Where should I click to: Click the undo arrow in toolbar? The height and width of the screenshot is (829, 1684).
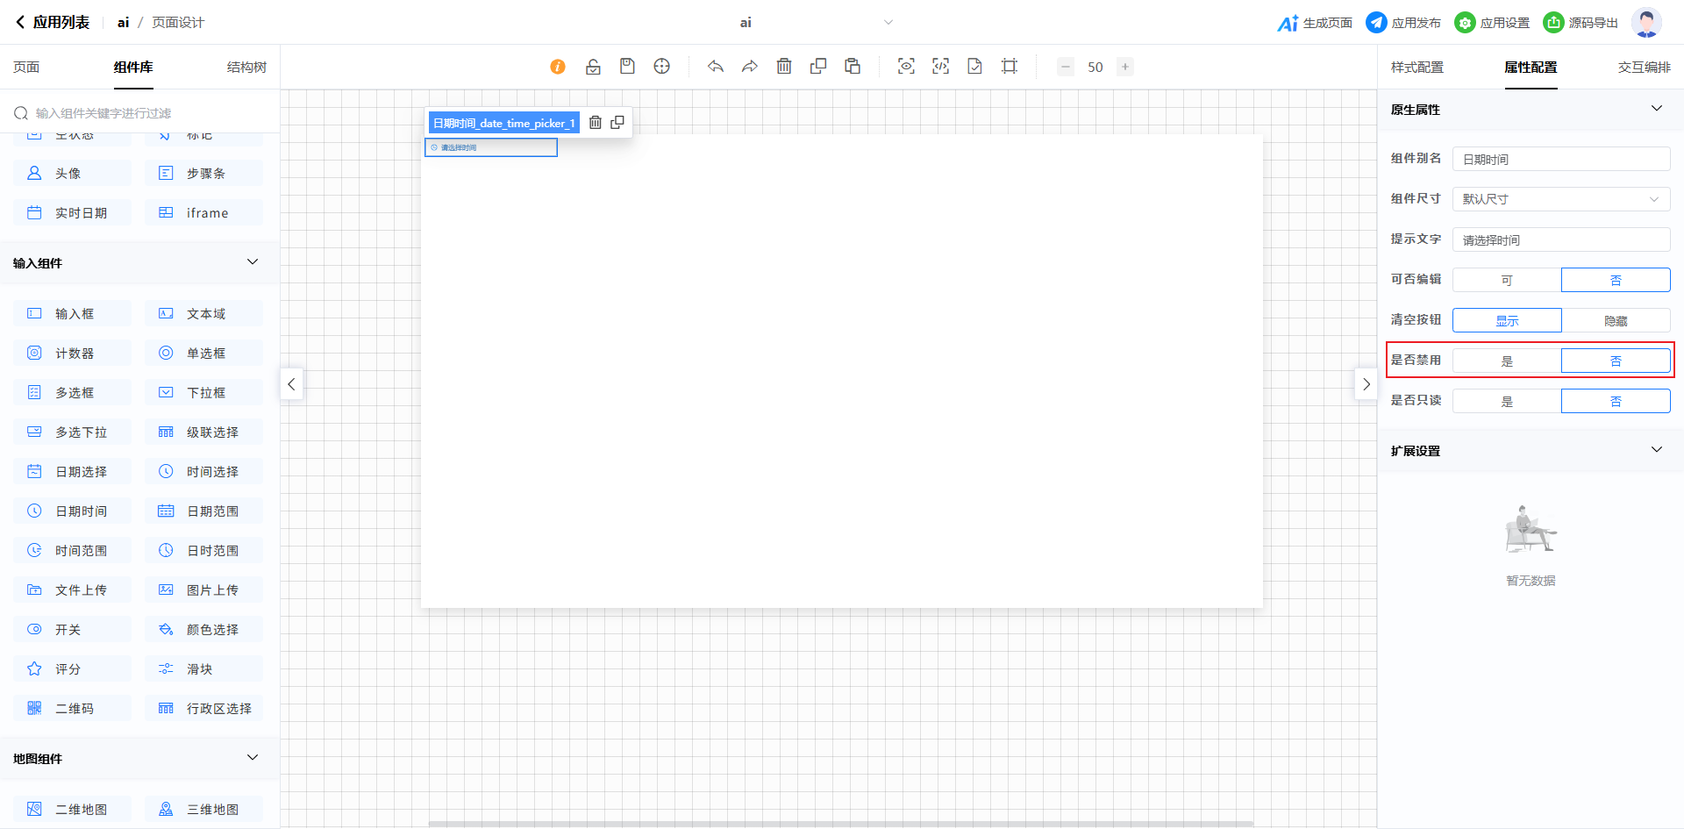coord(716,67)
